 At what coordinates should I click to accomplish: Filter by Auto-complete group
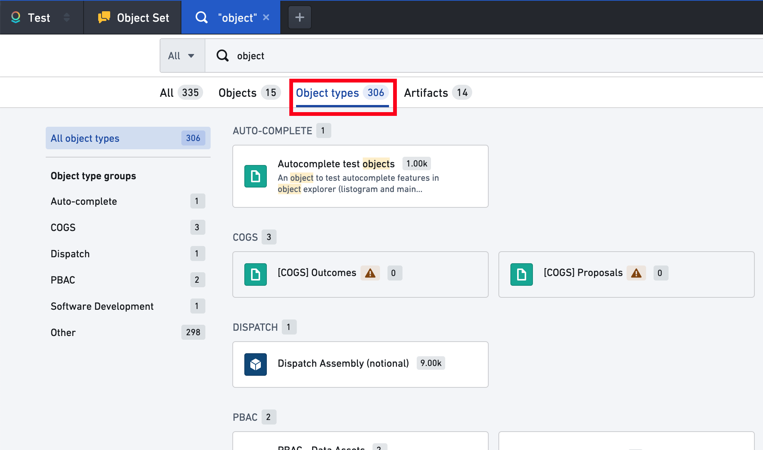128,201
